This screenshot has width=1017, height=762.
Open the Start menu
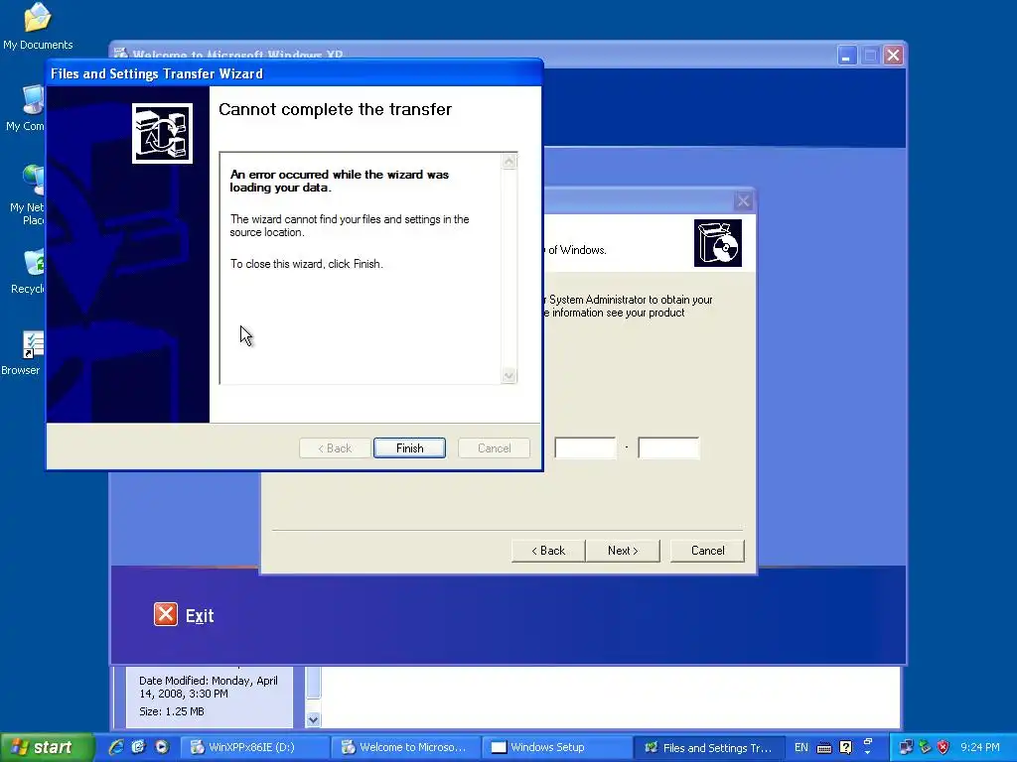click(47, 747)
